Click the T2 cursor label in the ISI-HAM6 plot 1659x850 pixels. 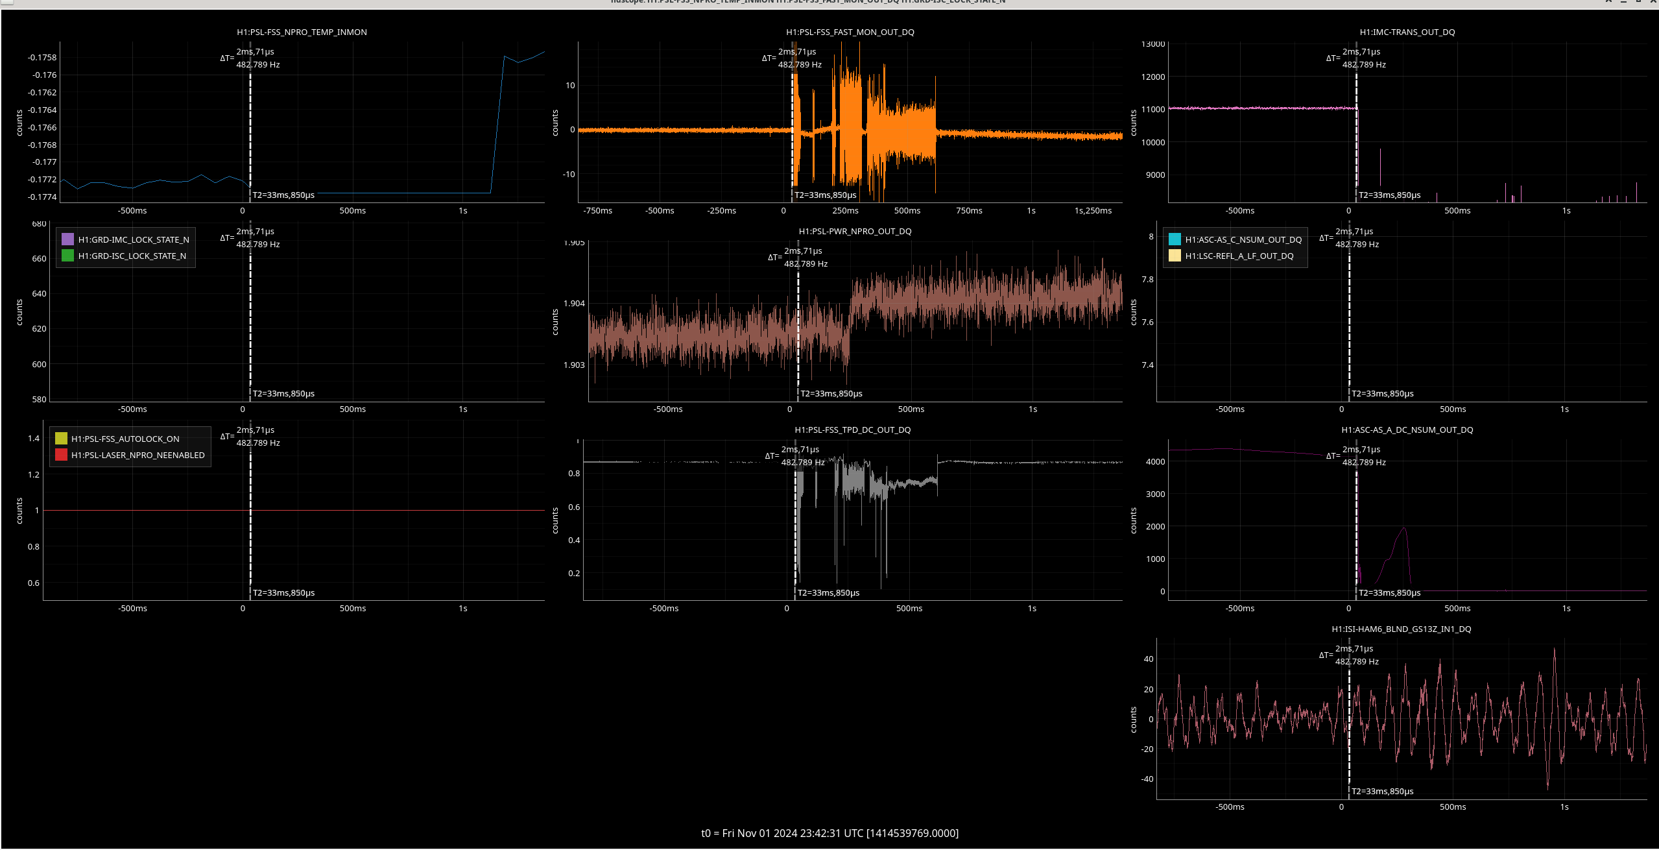tap(1383, 791)
